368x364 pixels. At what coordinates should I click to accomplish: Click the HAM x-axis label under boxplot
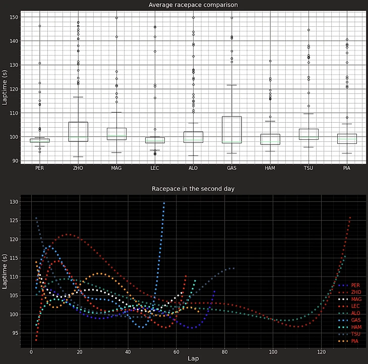(270, 168)
